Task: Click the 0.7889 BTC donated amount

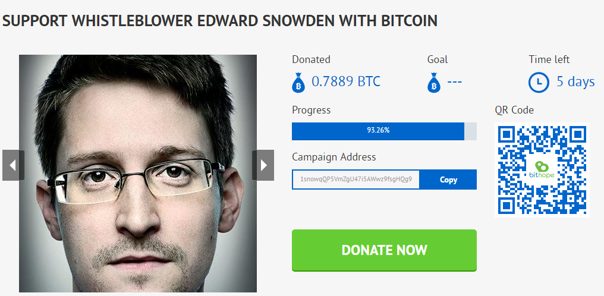Action: (346, 81)
